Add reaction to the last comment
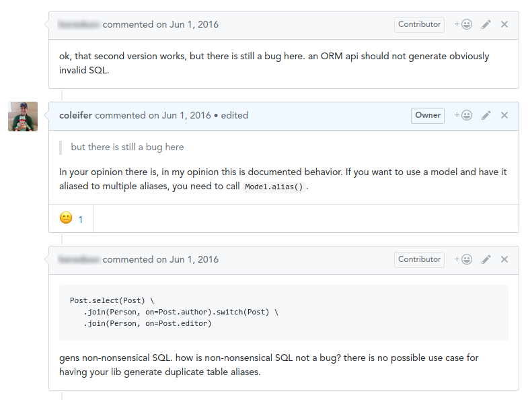Screen dimensions: 528x400 [463, 259]
